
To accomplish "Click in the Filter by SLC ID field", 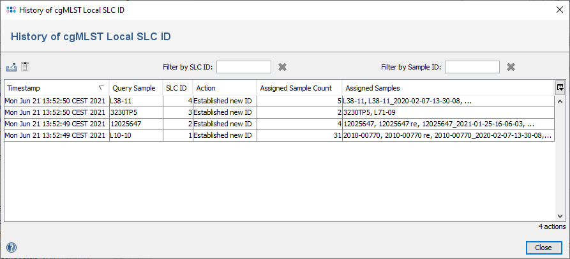I will tap(244, 67).
